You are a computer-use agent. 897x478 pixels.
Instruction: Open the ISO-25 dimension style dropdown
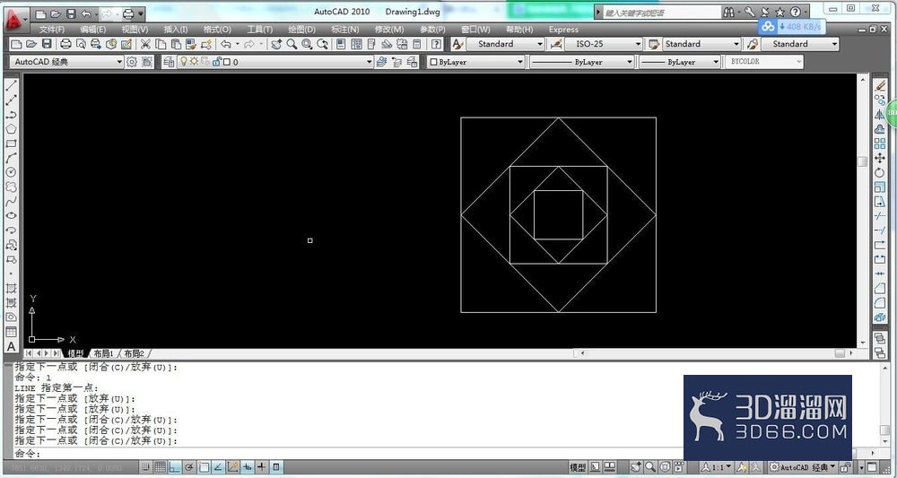coord(604,44)
